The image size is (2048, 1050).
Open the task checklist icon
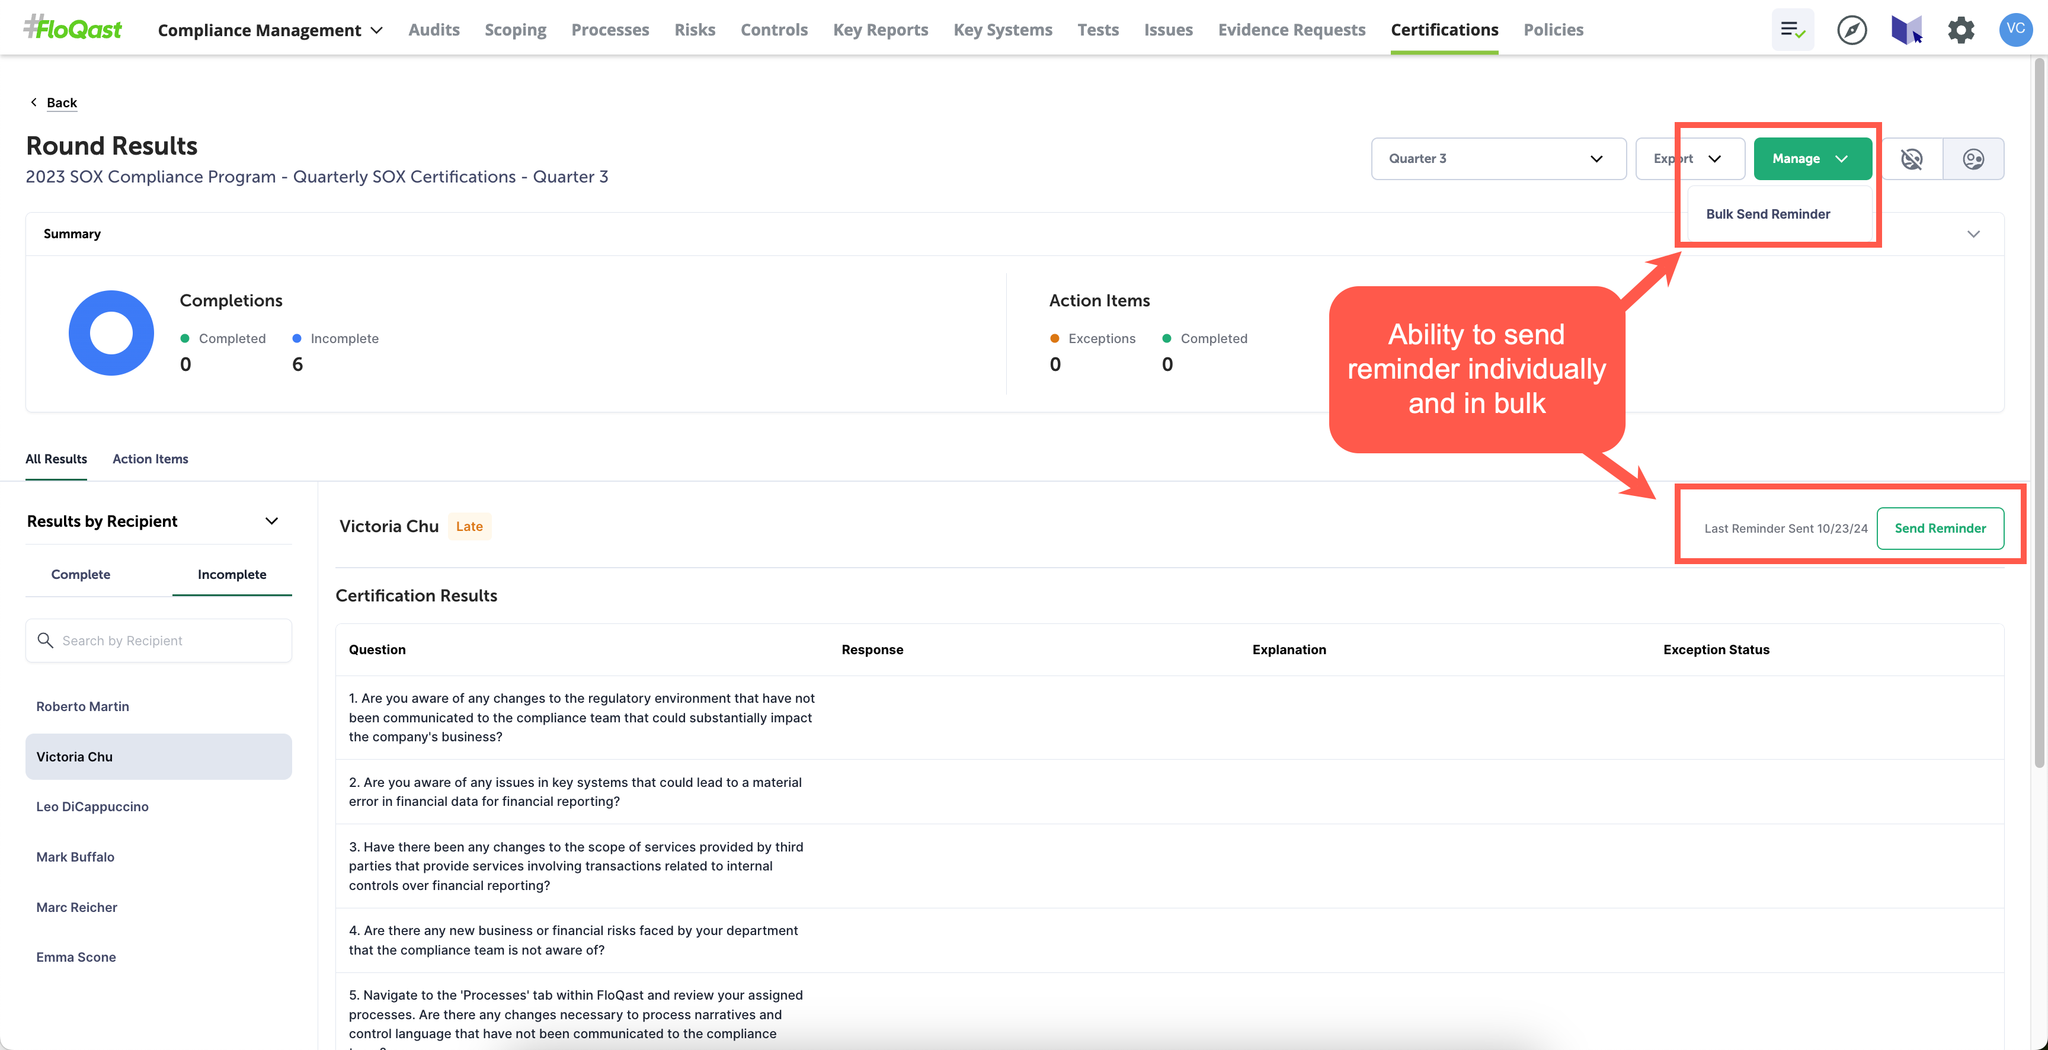coord(1793,30)
